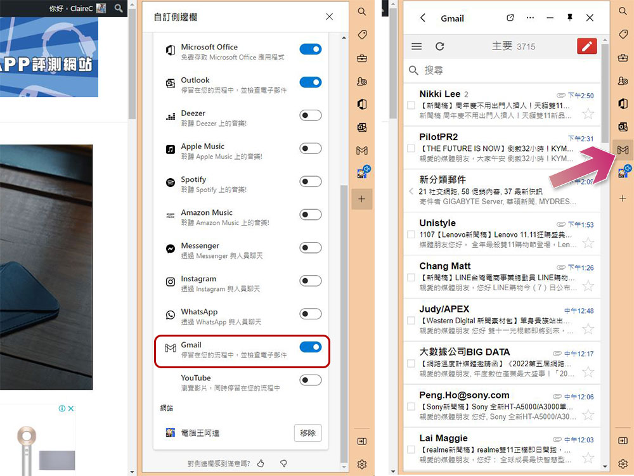Enable Messenger toggle

pyautogui.click(x=311, y=248)
